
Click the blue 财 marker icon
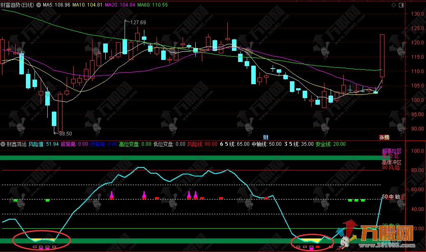click(x=266, y=137)
